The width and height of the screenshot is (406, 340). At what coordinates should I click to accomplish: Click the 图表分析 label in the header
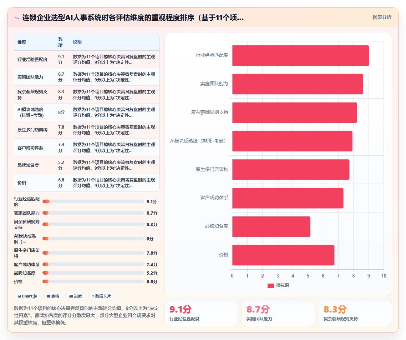point(382,17)
